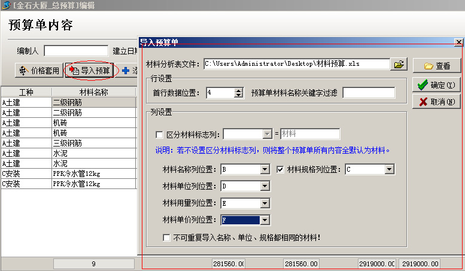This screenshot has width=465, height=271.
Task: Open the 材料名称列位置 dropdown
Action: click(265, 169)
